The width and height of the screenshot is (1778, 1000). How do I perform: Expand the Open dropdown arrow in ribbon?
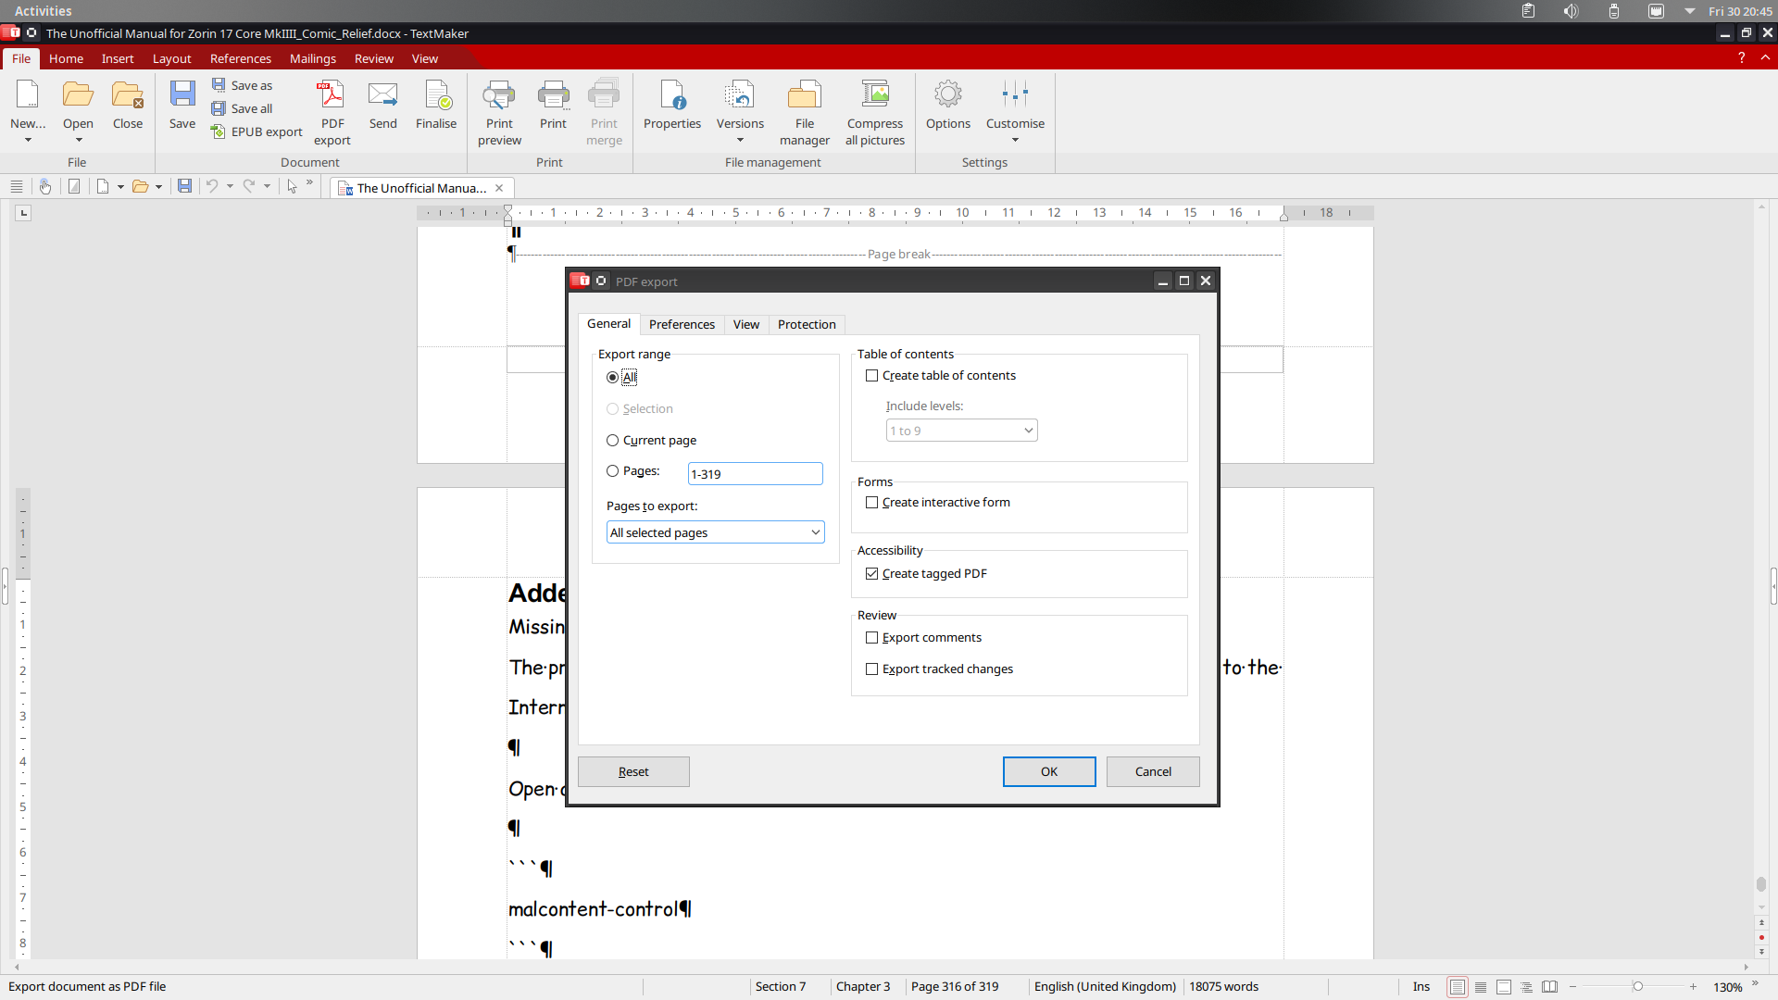79,141
